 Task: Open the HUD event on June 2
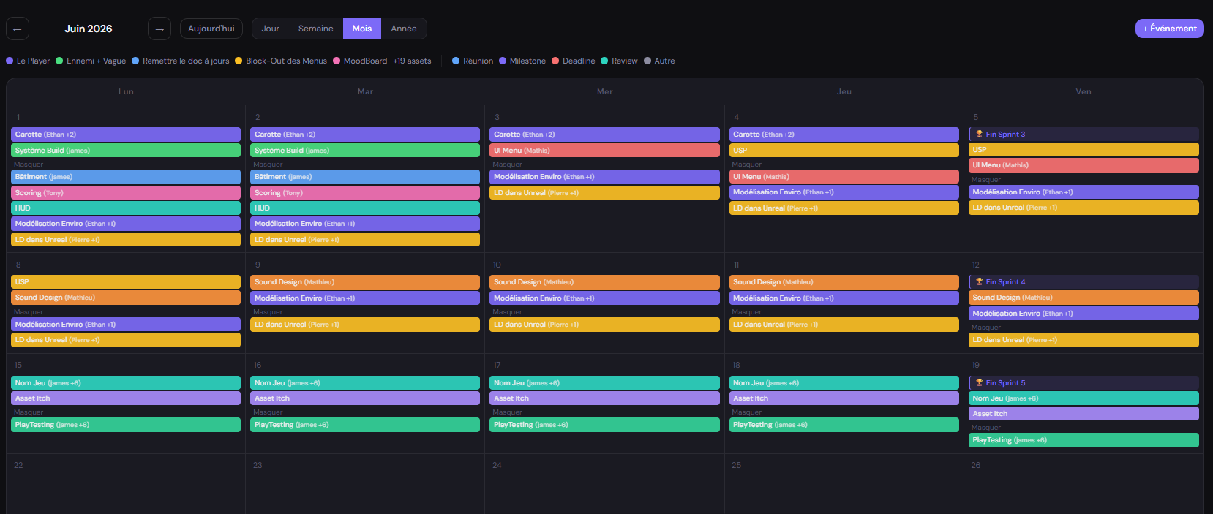point(365,208)
